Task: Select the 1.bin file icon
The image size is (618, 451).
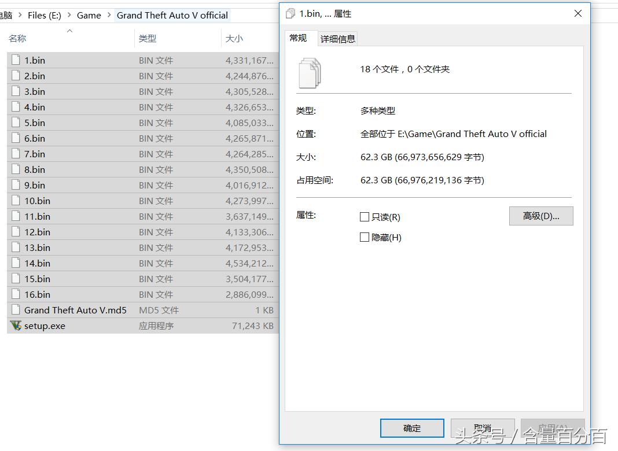Action: [x=16, y=60]
